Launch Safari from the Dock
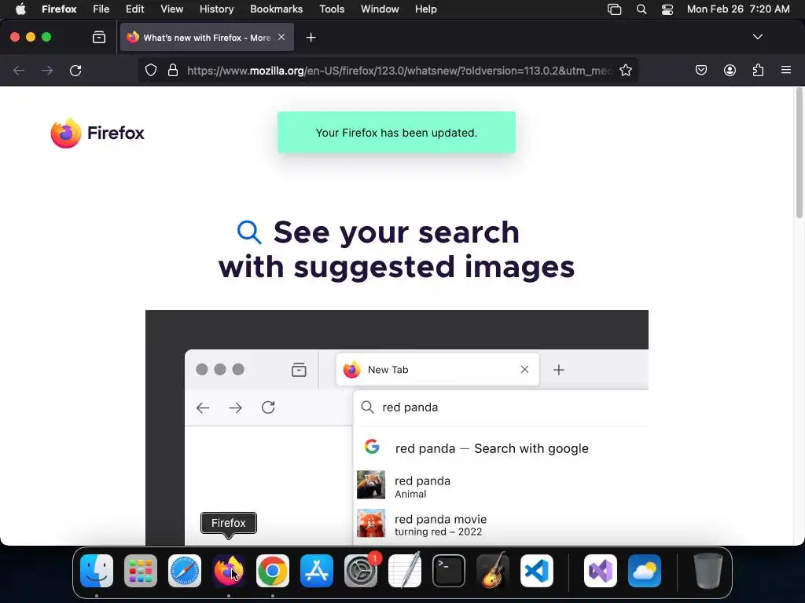This screenshot has width=805, height=603. coord(185,571)
